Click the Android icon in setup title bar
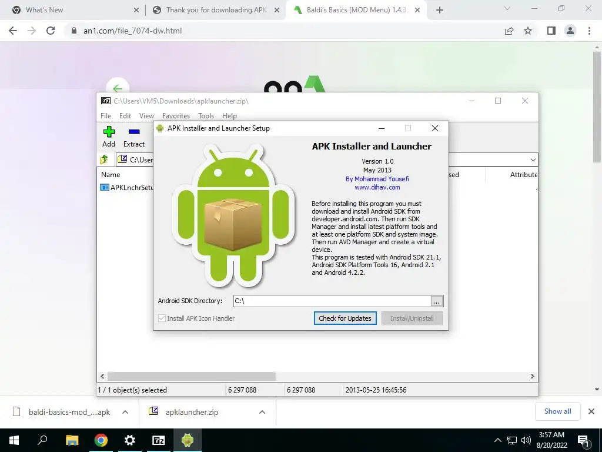The width and height of the screenshot is (602, 452). (x=160, y=128)
